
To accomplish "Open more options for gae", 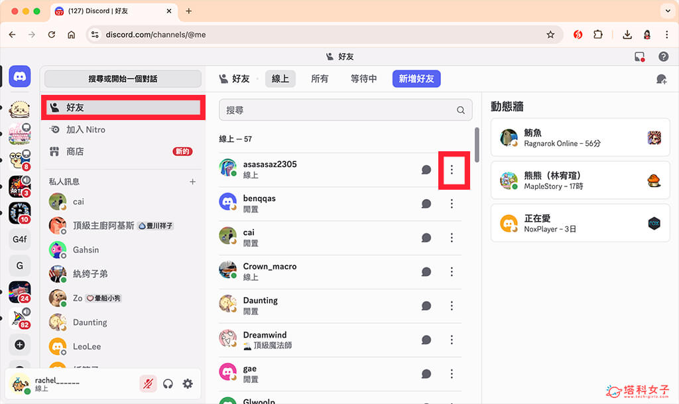I will [x=452, y=373].
